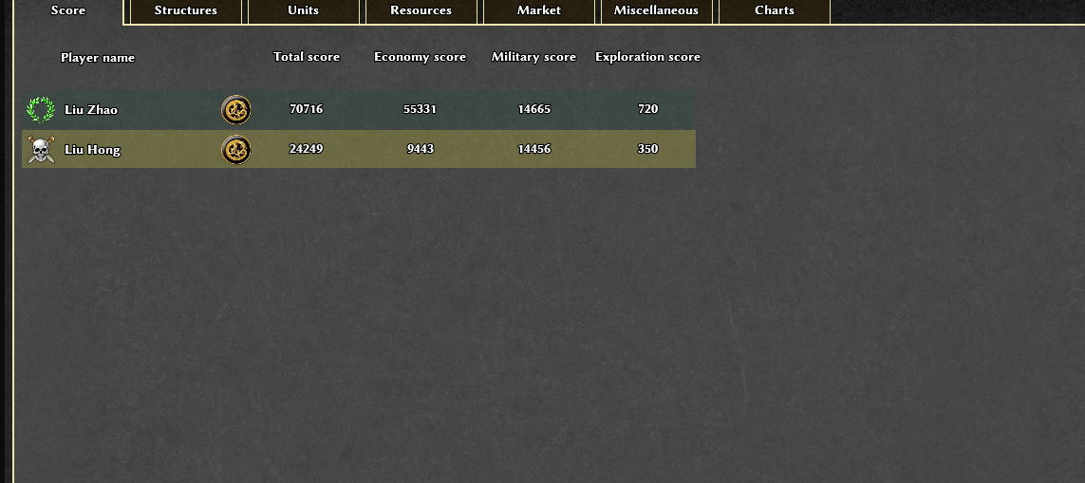This screenshot has width=1085, height=483.
Task: Click the Total score column header
Action: tap(307, 57)
